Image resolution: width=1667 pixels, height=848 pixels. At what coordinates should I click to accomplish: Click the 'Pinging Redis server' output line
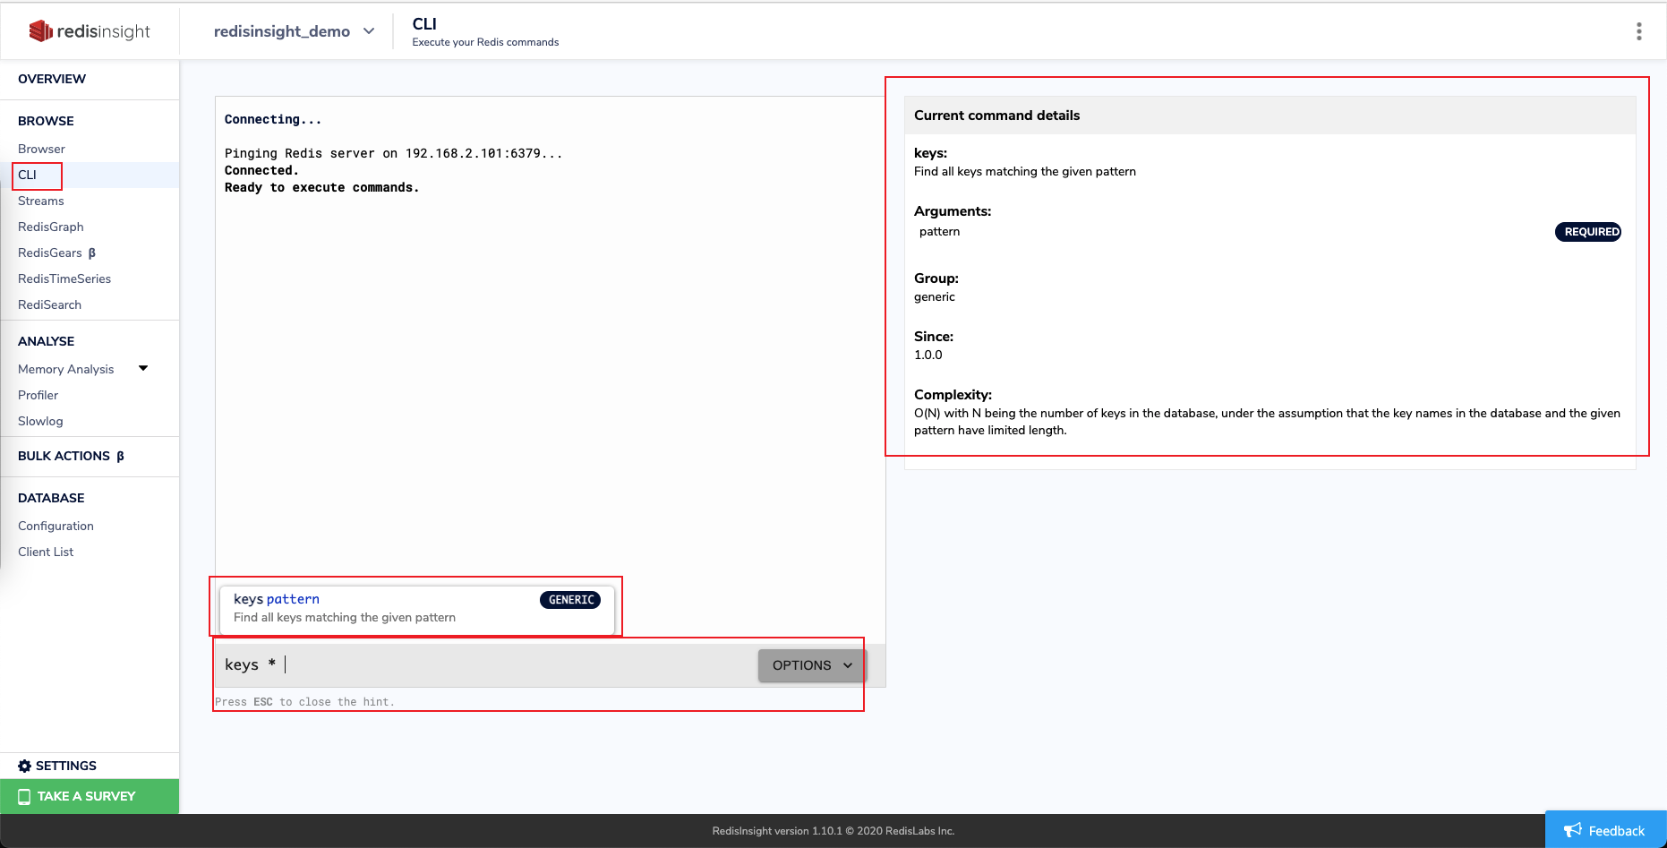click(x=394, y=153)
